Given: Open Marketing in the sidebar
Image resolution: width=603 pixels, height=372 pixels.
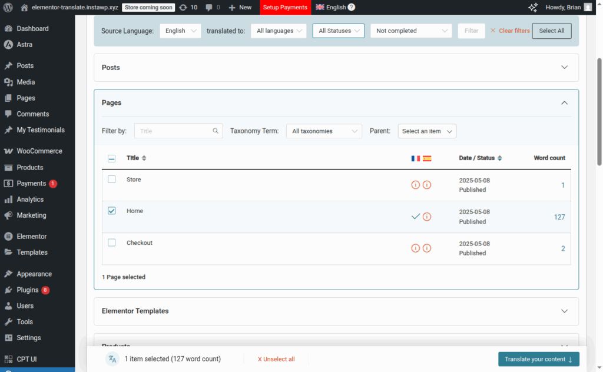Looking at the screenshot, I should click(x=31, y=215).
